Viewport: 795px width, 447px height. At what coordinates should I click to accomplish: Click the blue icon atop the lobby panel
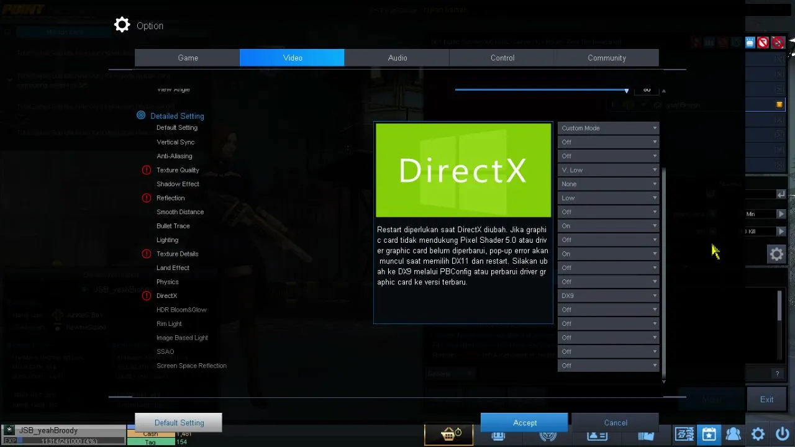coord(750,42)
